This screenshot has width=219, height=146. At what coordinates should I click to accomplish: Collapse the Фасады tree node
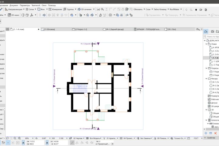[x=206, y=78]
